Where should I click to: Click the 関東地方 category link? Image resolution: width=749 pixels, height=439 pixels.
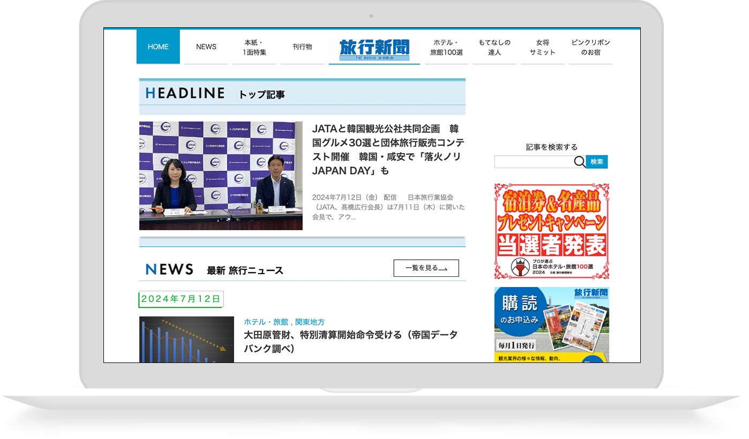(x=310, y=322)
